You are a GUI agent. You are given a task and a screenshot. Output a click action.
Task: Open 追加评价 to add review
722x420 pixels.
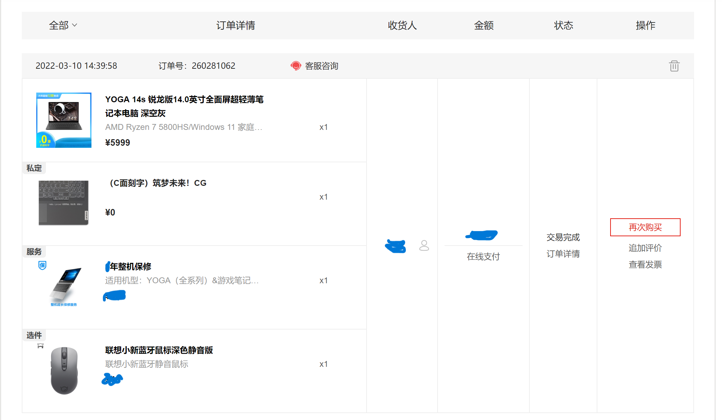(645, 248)
